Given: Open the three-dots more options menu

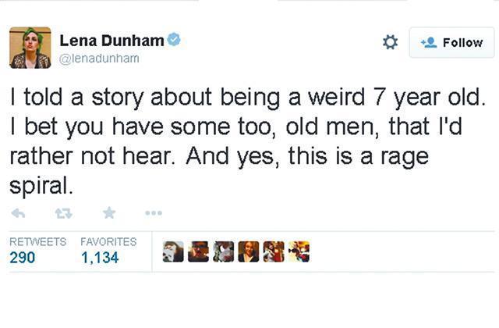Looking at the screenshot, I should pos(154,213).
